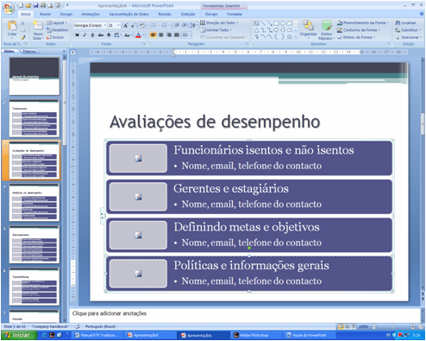Toggle align left paragraph button
The width and height of the screenshot is (426, 341).
pyautogui.click(x=153, y=35)
